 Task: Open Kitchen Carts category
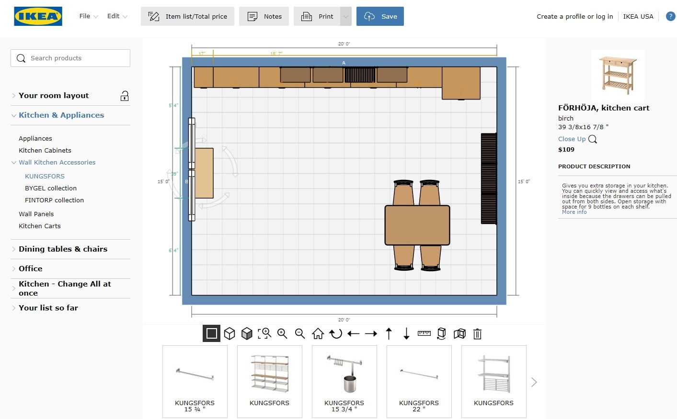pos(40,226)
